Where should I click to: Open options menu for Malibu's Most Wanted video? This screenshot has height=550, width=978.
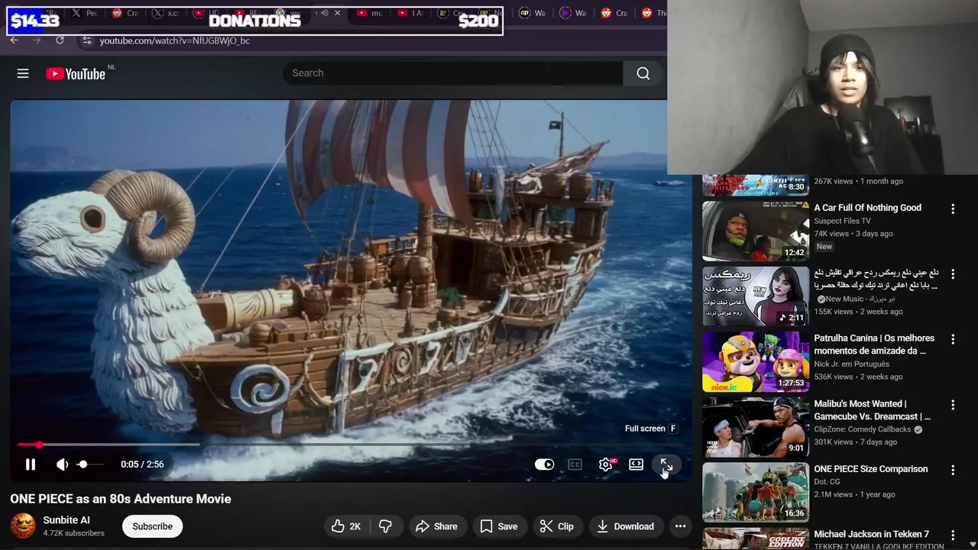pos(953,405)
